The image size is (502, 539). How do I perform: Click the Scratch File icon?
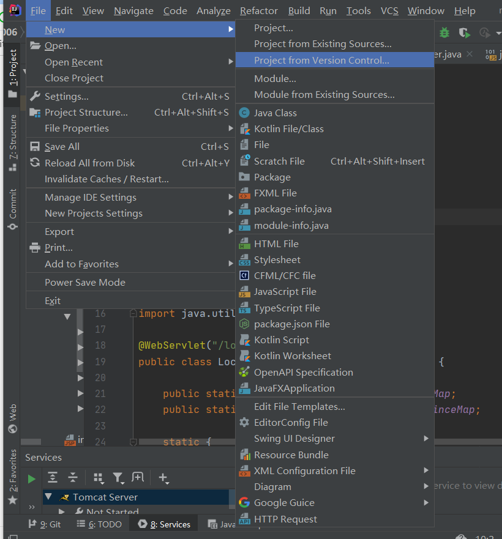point(245,161)
